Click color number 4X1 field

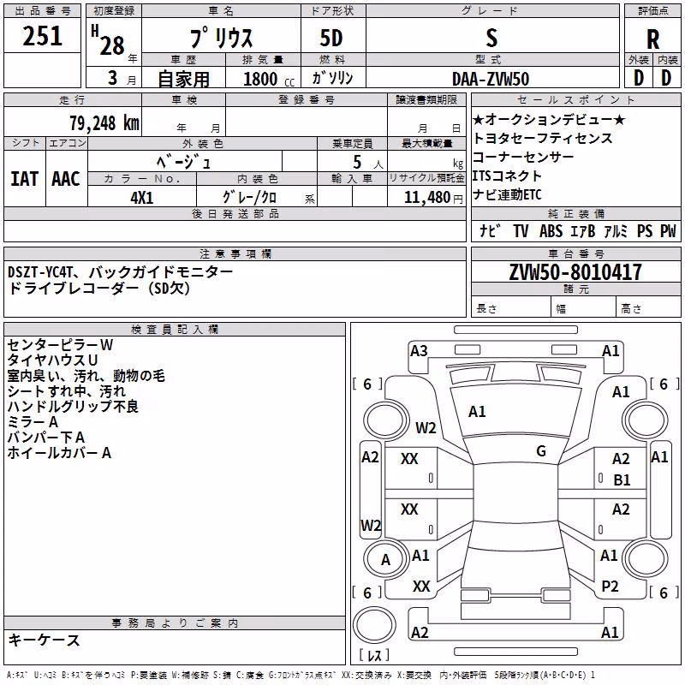[x=142, y=198]
